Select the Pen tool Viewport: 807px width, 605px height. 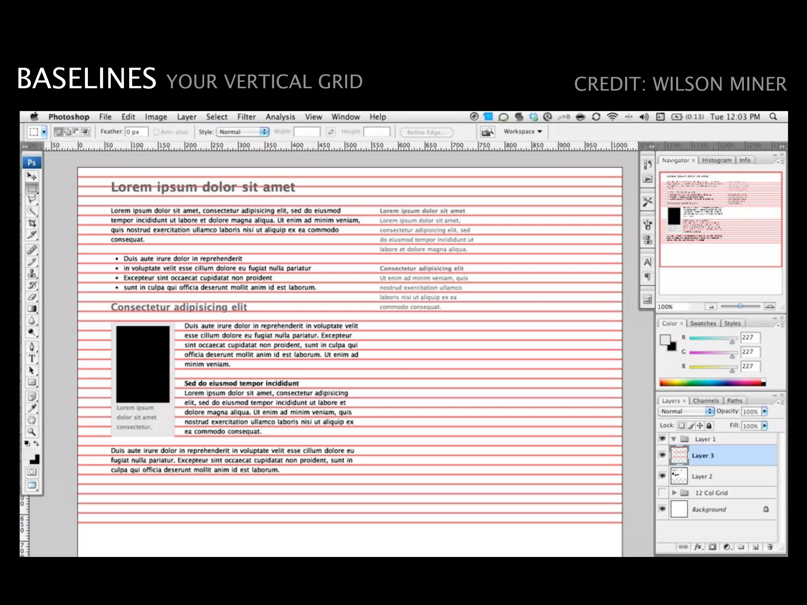pyautogui.click(x=32, y=347)
